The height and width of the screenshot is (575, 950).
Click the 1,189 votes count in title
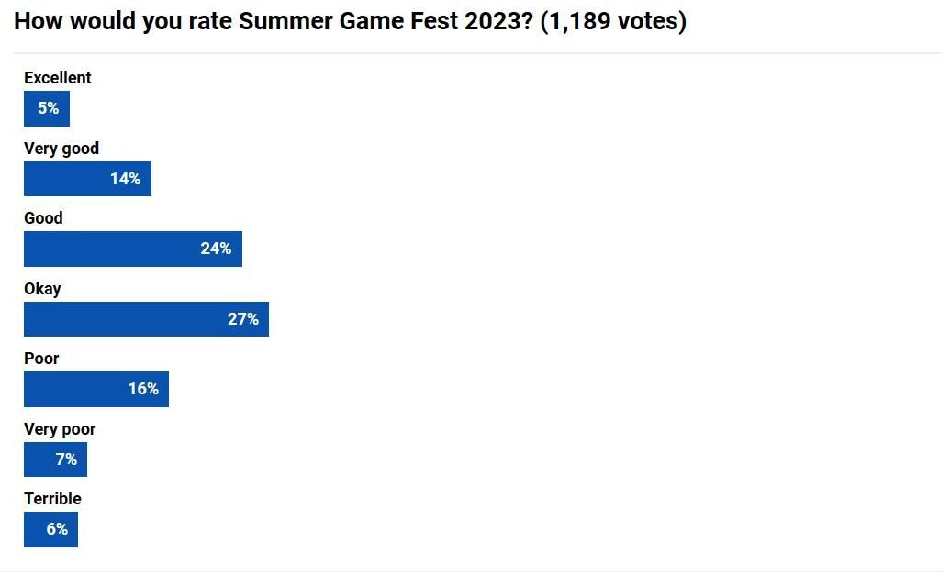[613, 21]
